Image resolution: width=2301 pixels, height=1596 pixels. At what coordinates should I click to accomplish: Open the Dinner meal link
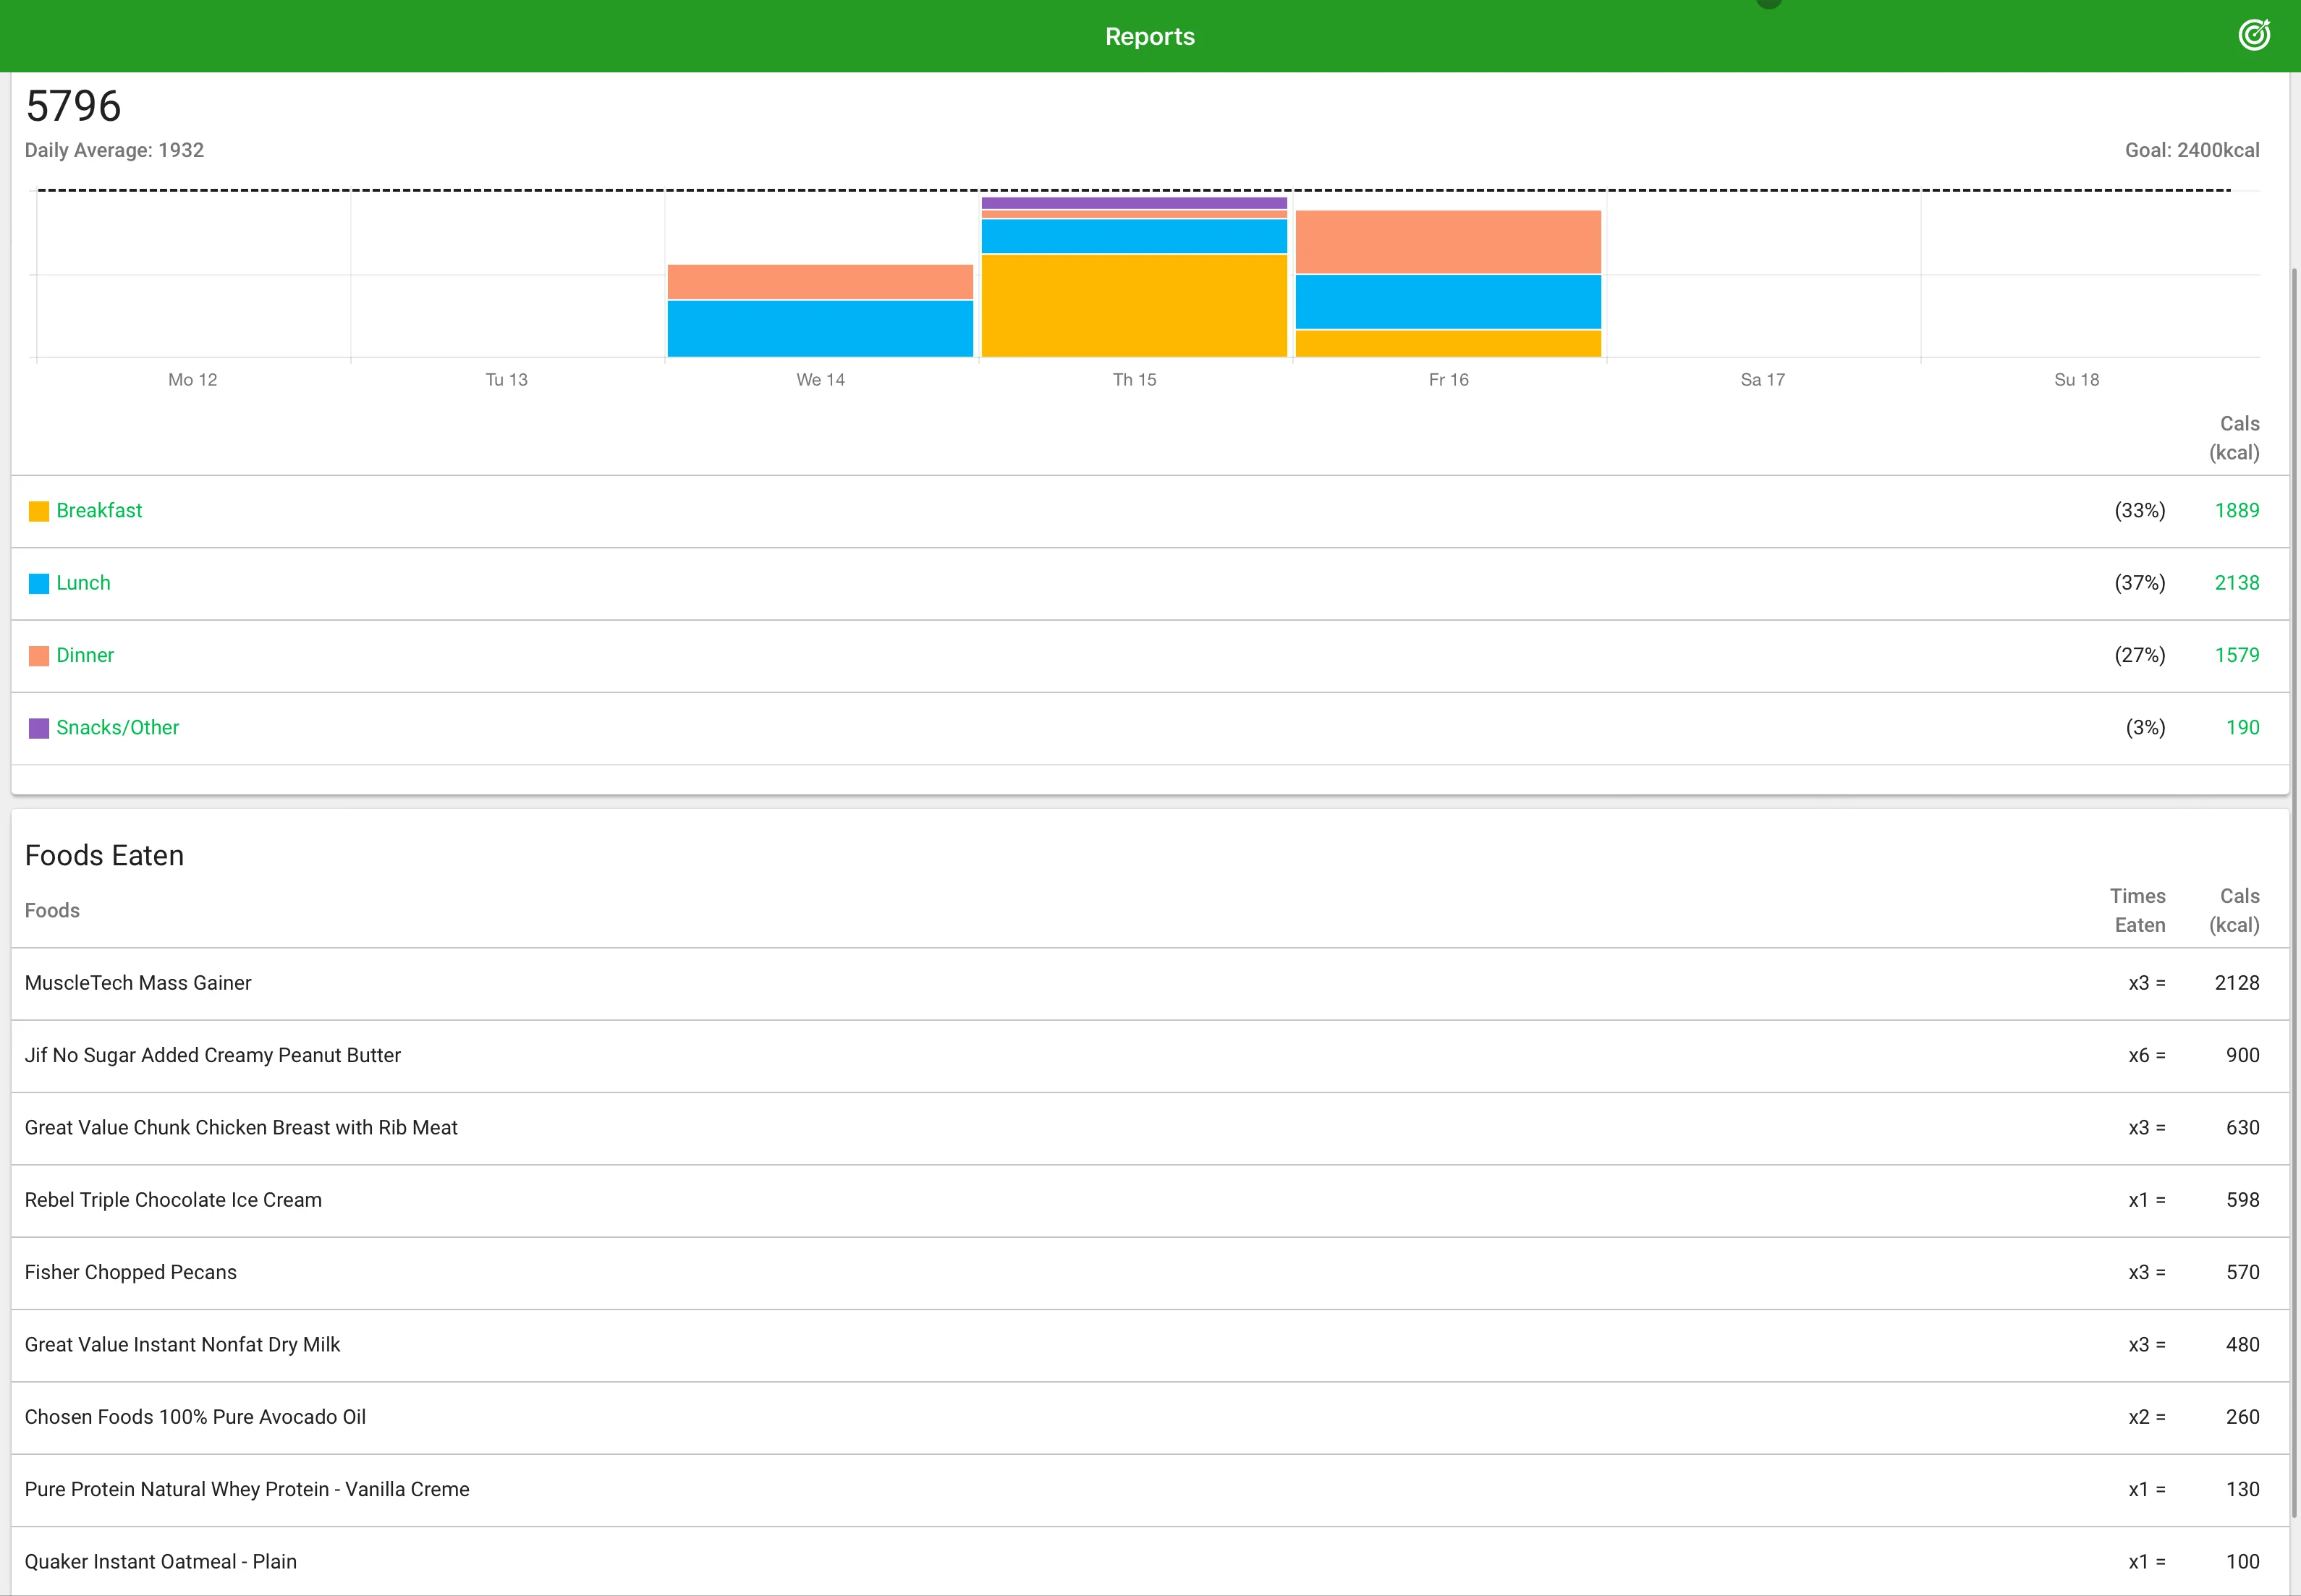click(85, 655)
